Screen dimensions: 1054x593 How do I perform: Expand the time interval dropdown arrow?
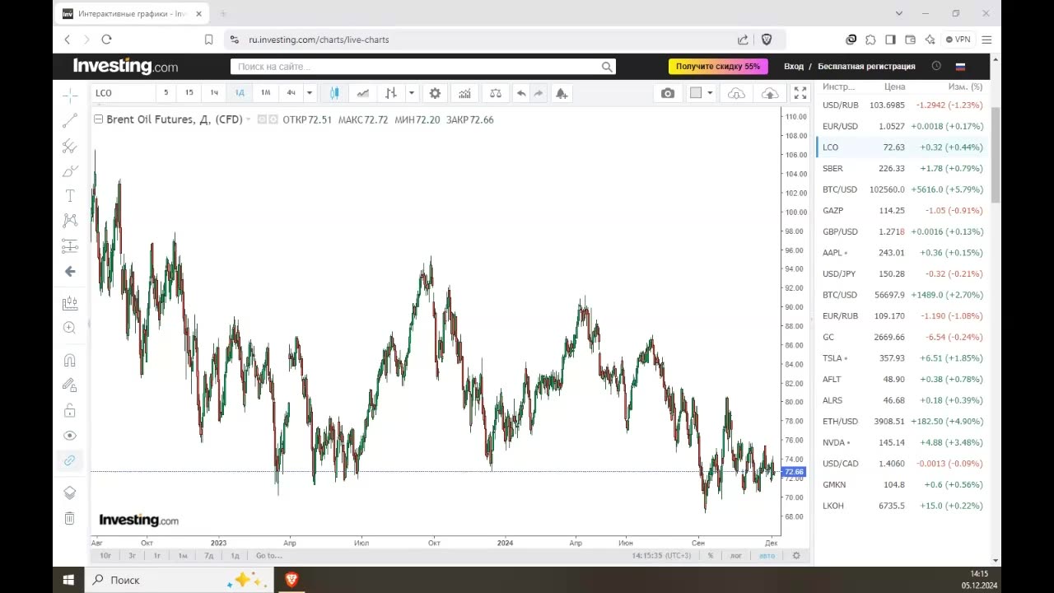click(310, 93)
